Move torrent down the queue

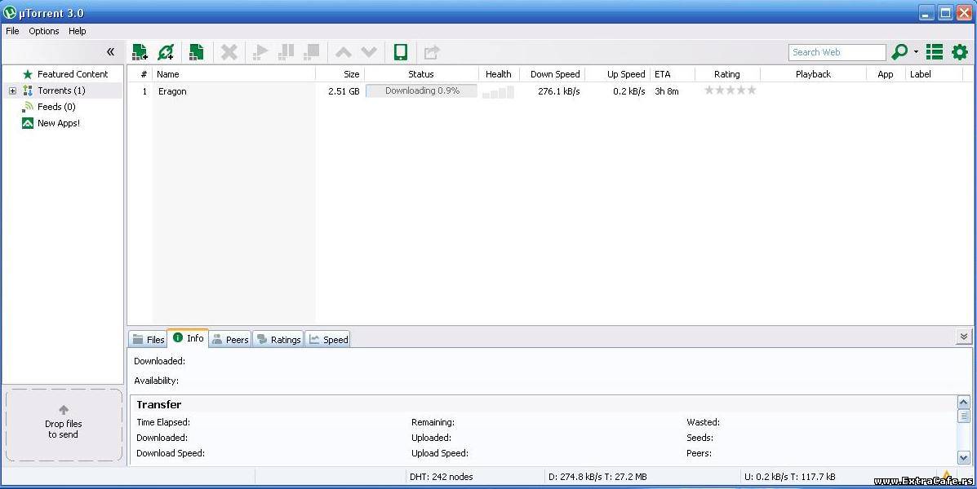[369, 53]
